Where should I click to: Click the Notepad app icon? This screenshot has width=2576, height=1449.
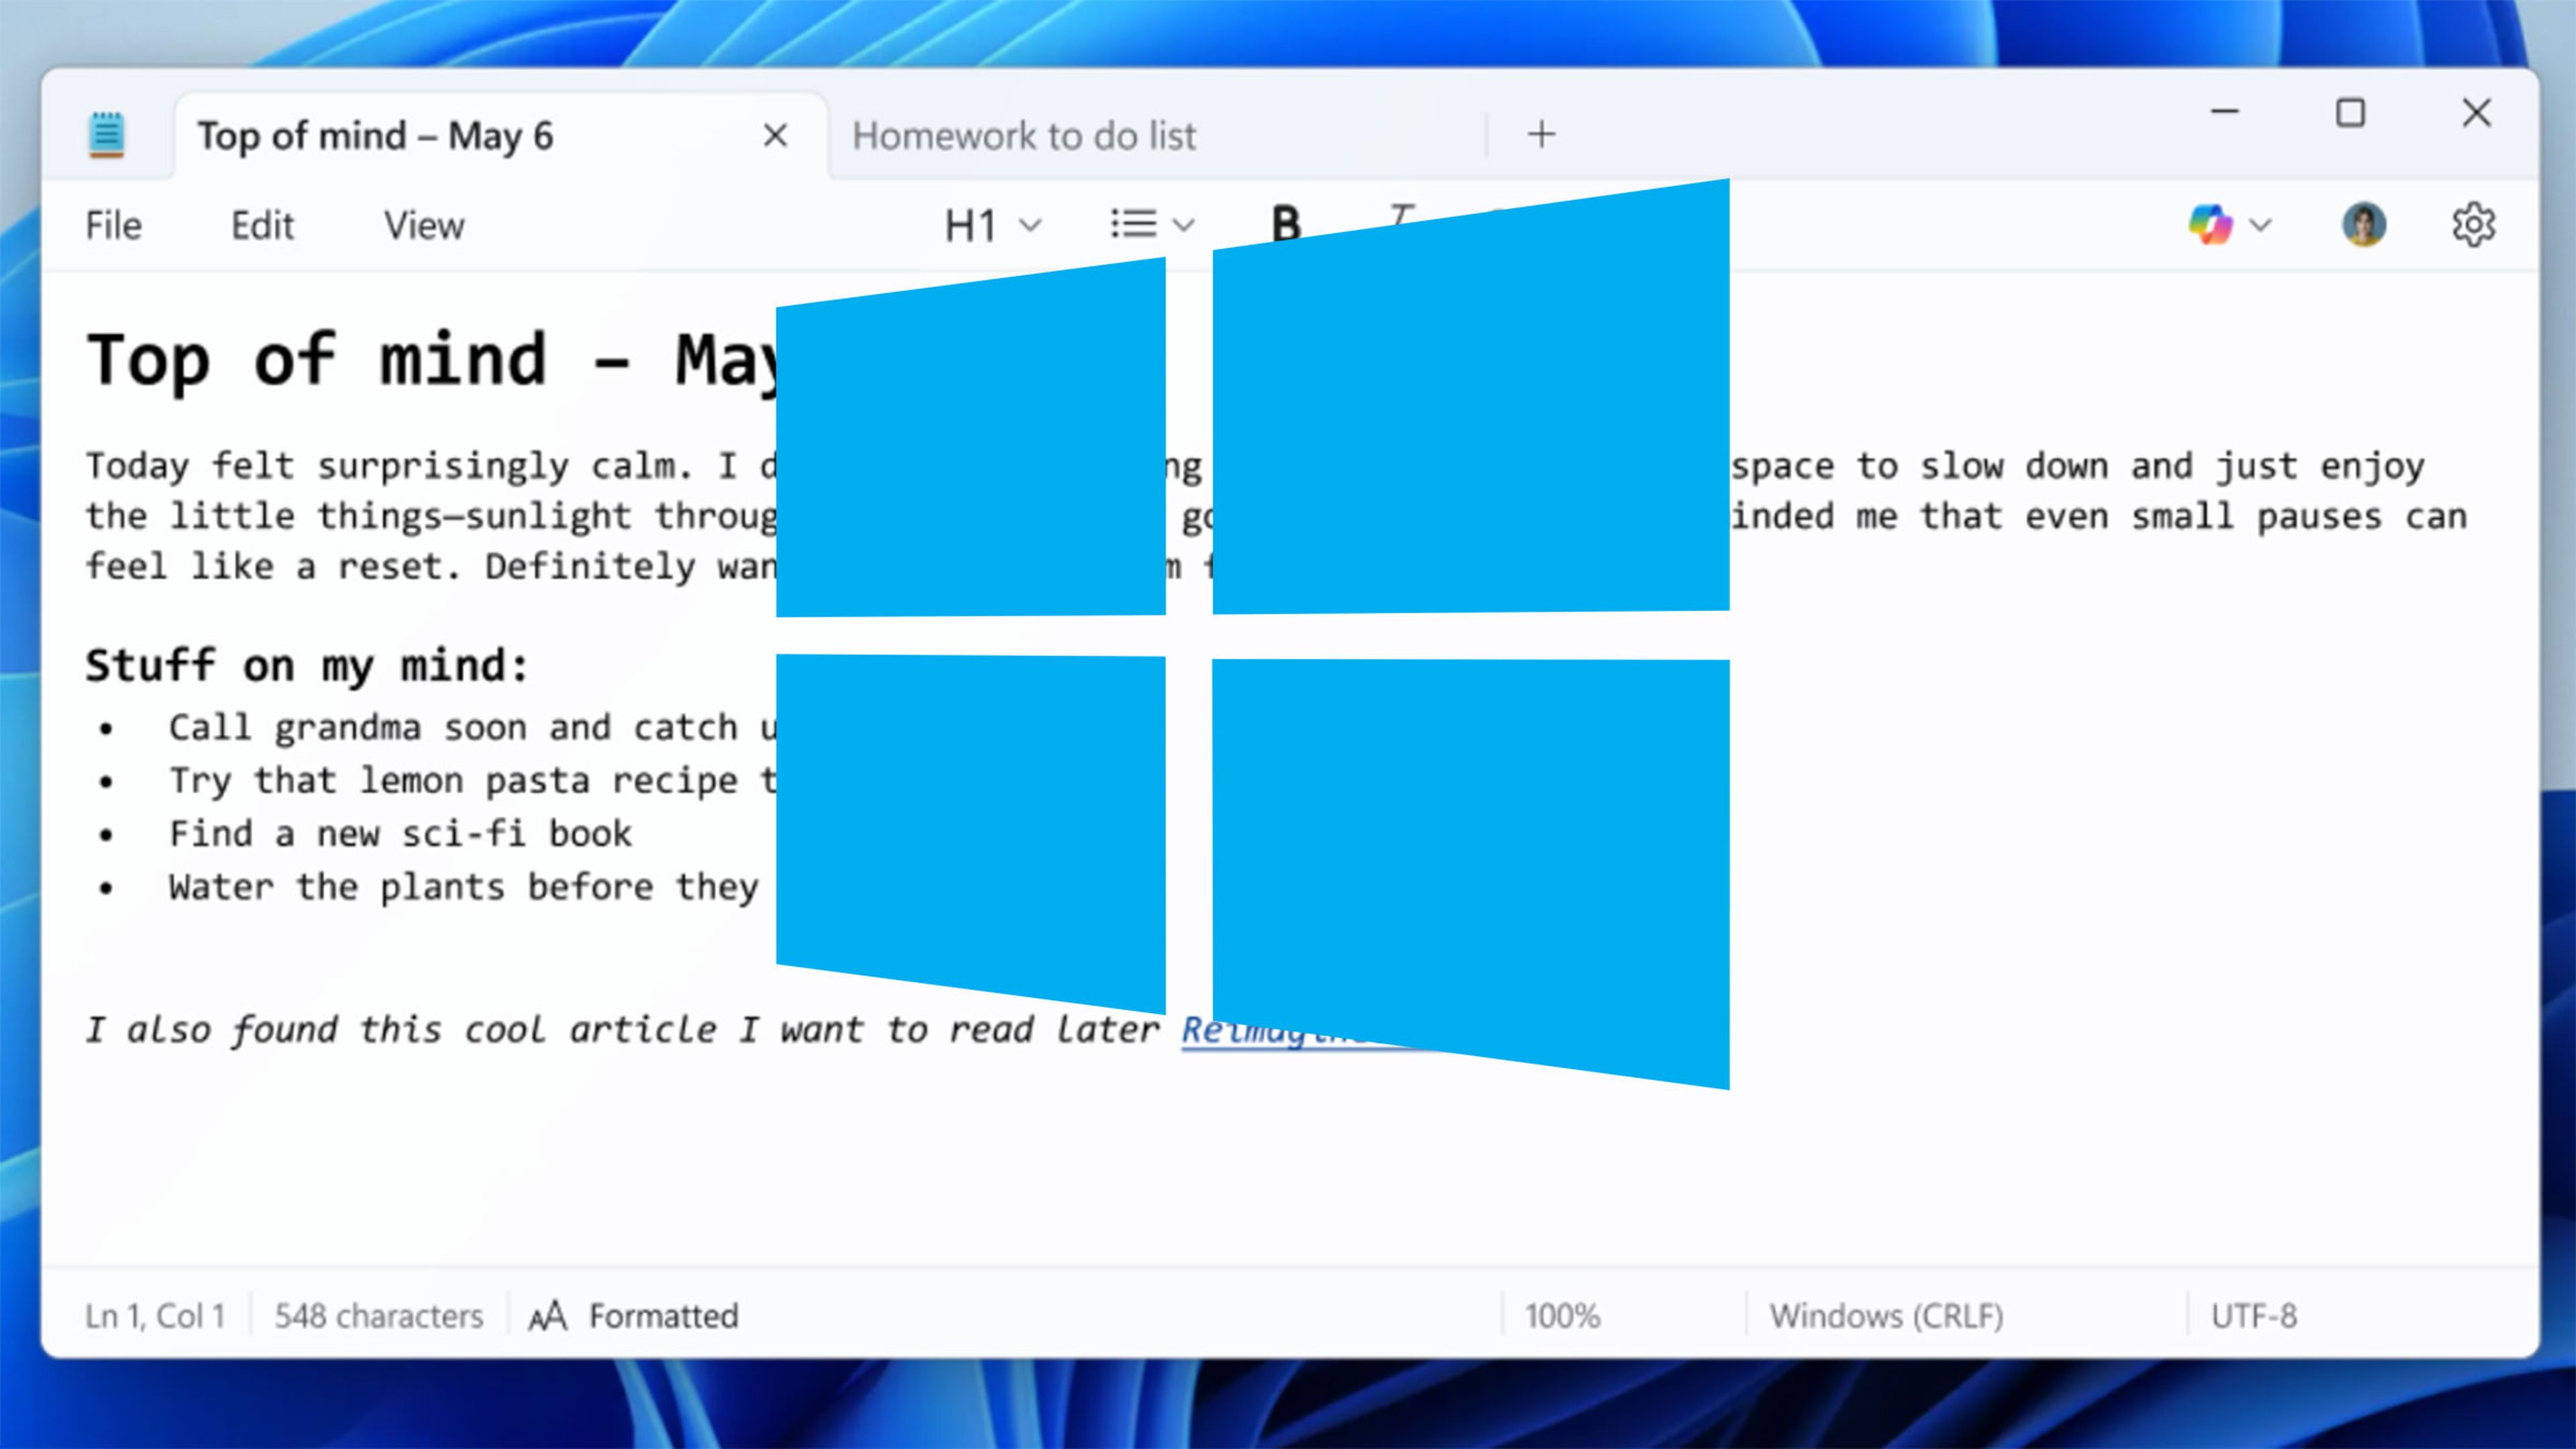106,135
